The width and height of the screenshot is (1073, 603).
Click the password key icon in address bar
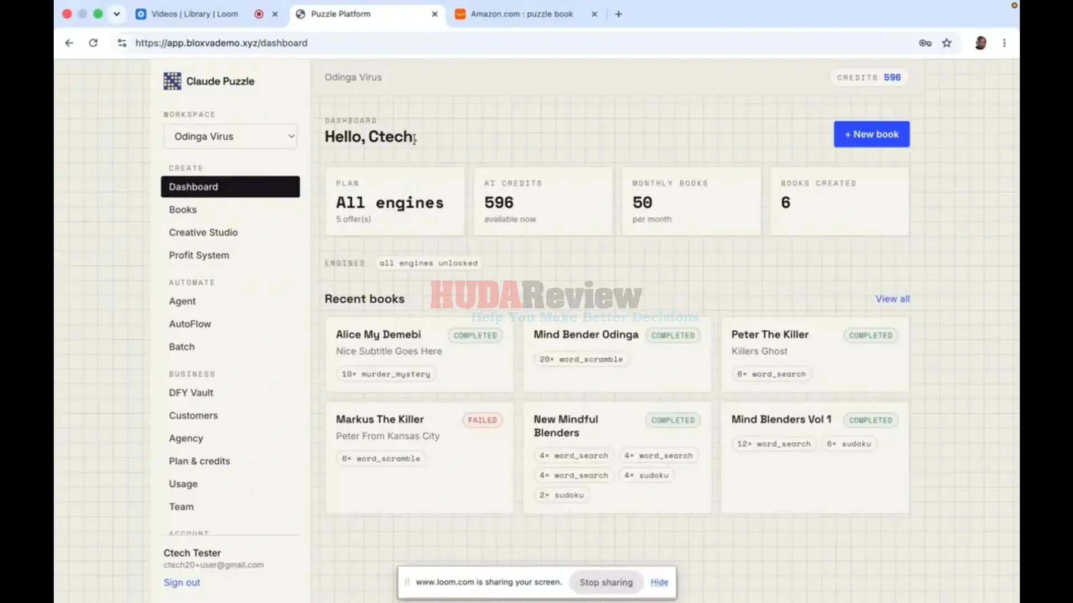[x=925, y=43]
